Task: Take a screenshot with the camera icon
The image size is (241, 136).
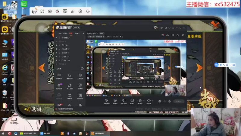Action: pyautogui.click(x=50, y=11)
